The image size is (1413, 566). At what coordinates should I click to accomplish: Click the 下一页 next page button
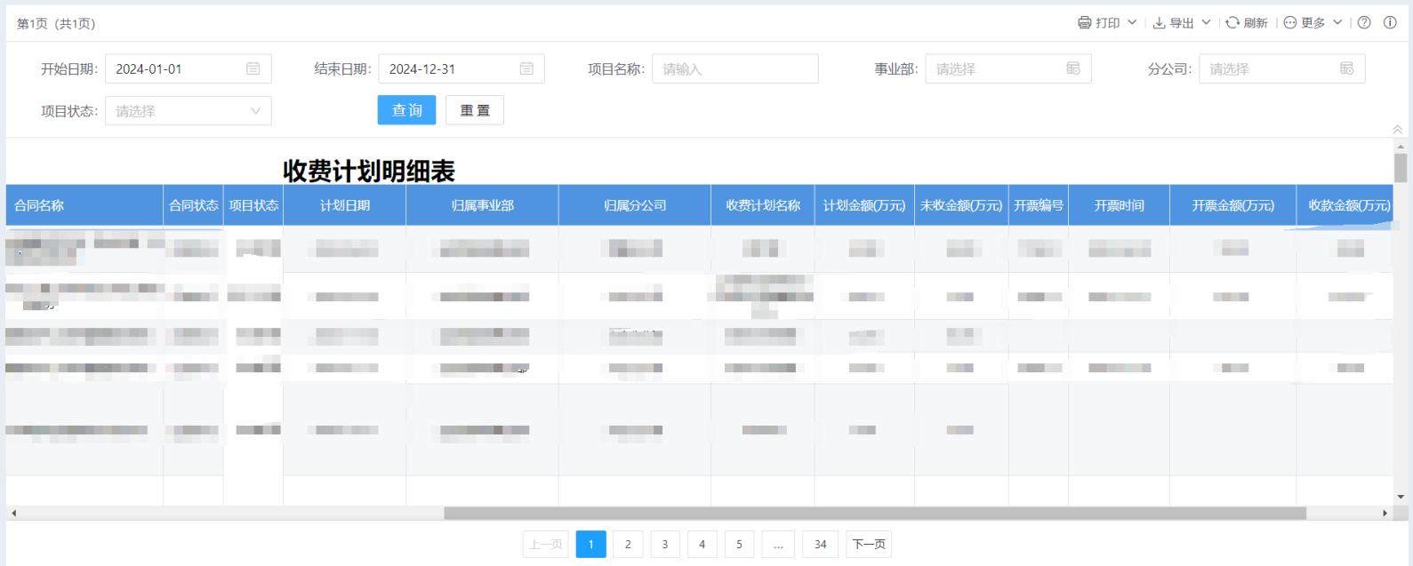coord(869,544)
